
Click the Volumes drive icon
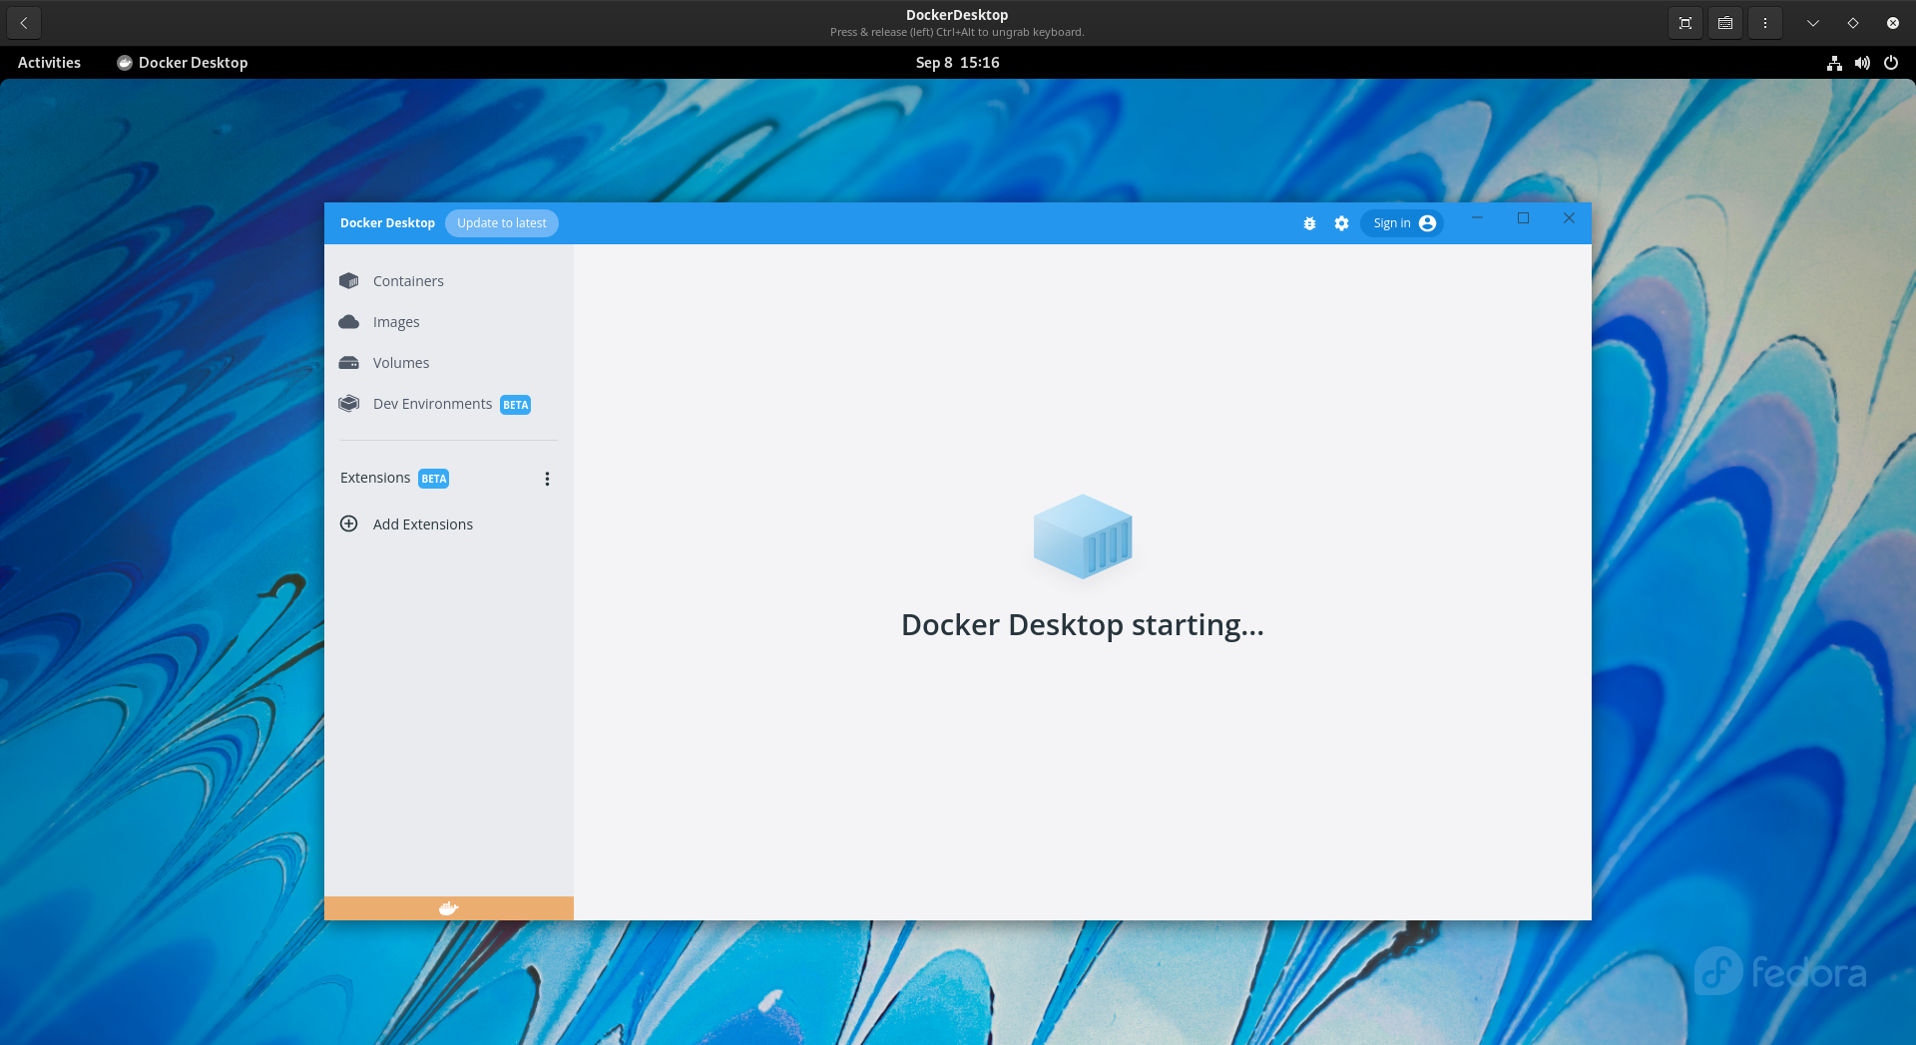(x=348, y=363)
